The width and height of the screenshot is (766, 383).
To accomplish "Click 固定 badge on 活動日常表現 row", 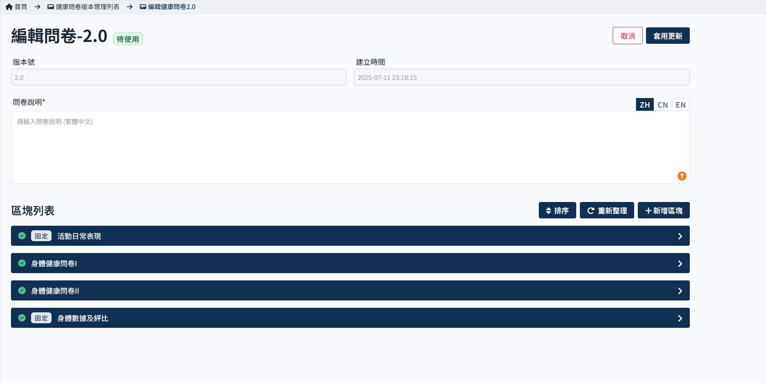I will tap(41, 236).
